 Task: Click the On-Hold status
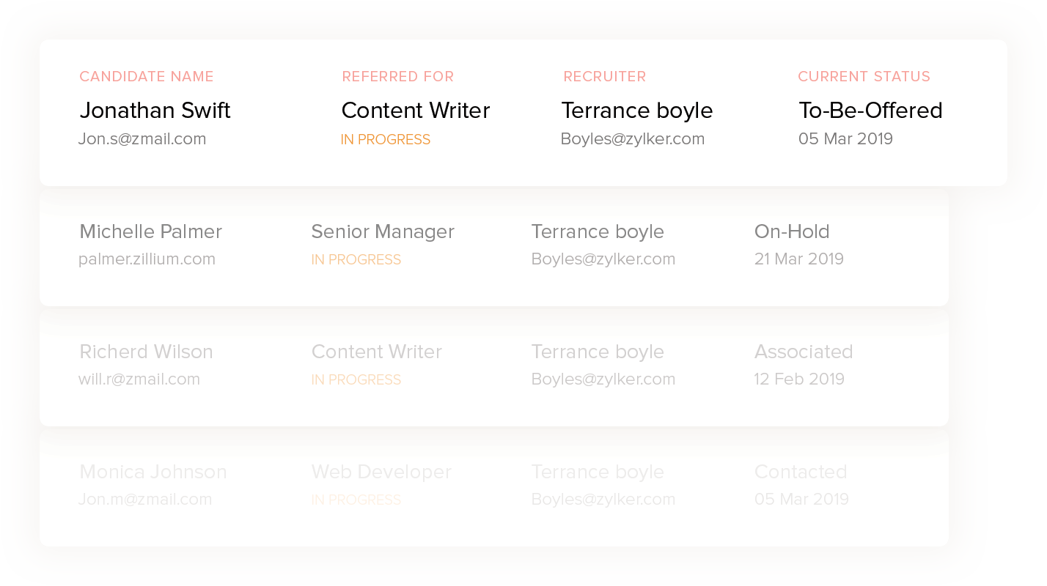792,232
